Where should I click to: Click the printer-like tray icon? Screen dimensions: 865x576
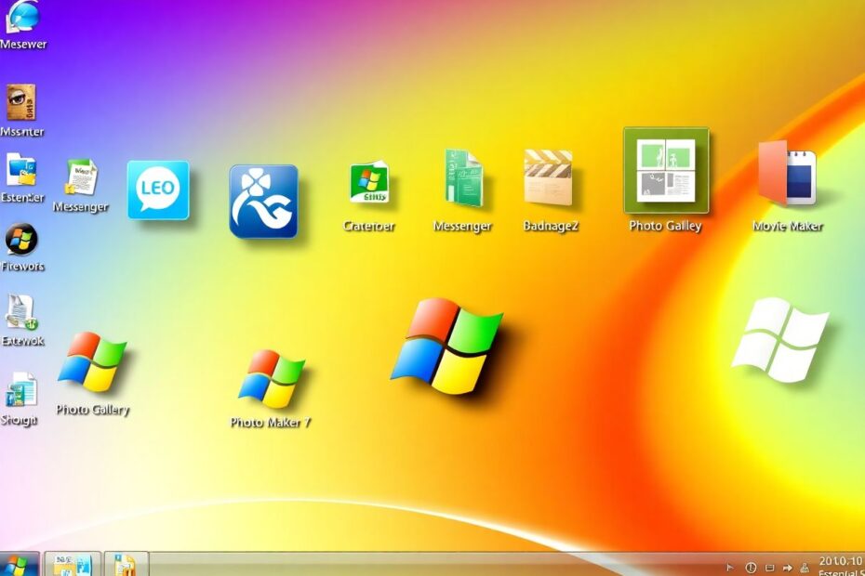pyautogui.click(x=805, y=567)
